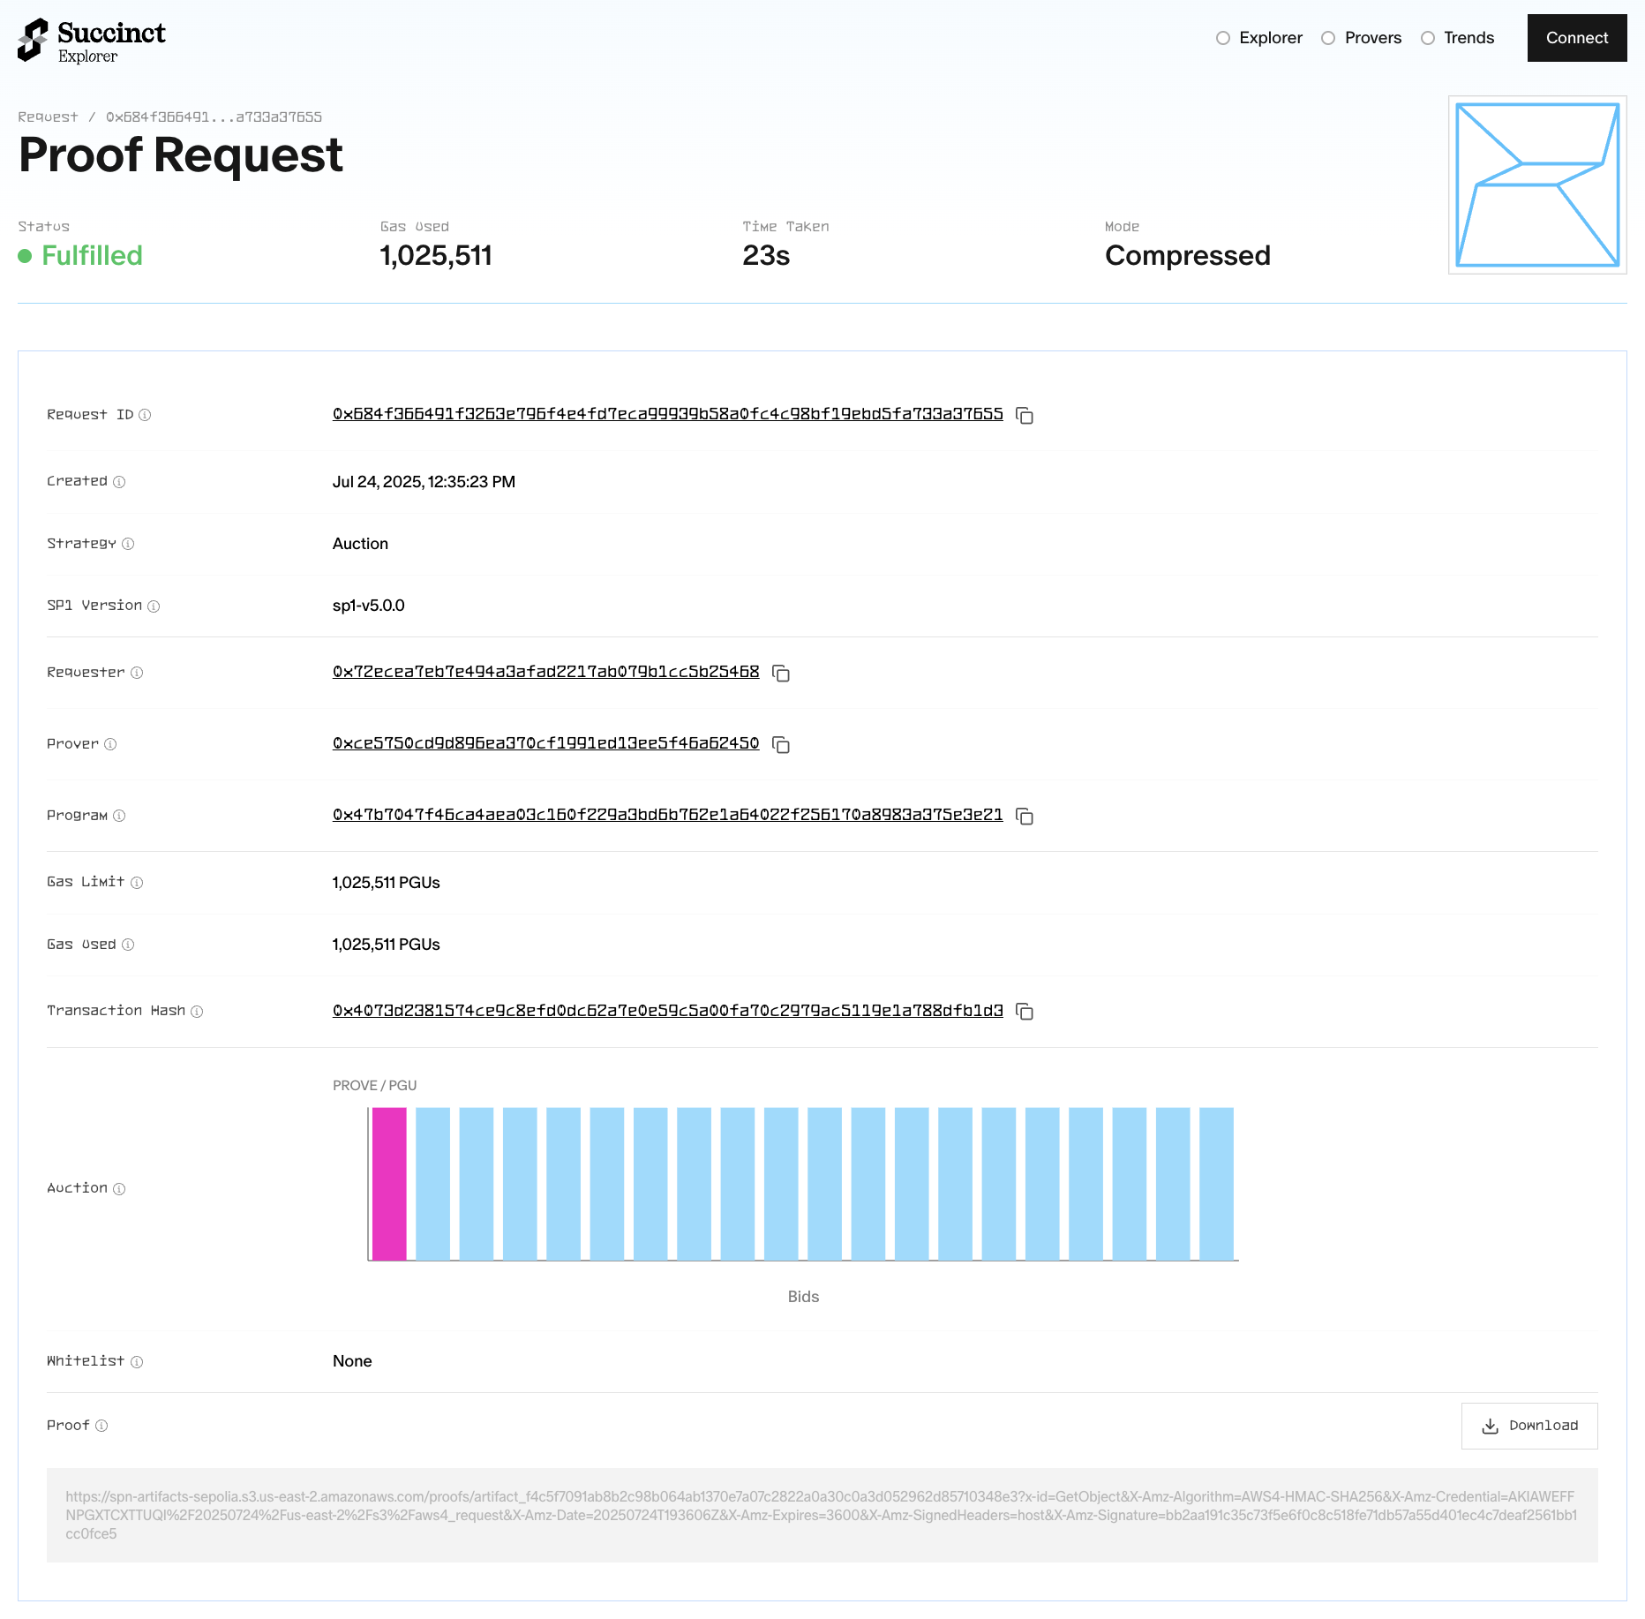The height and width of the screenshot is (1619, 1645).
Task: Click the proof artifact URL text box
Action: pos(822,1516)
